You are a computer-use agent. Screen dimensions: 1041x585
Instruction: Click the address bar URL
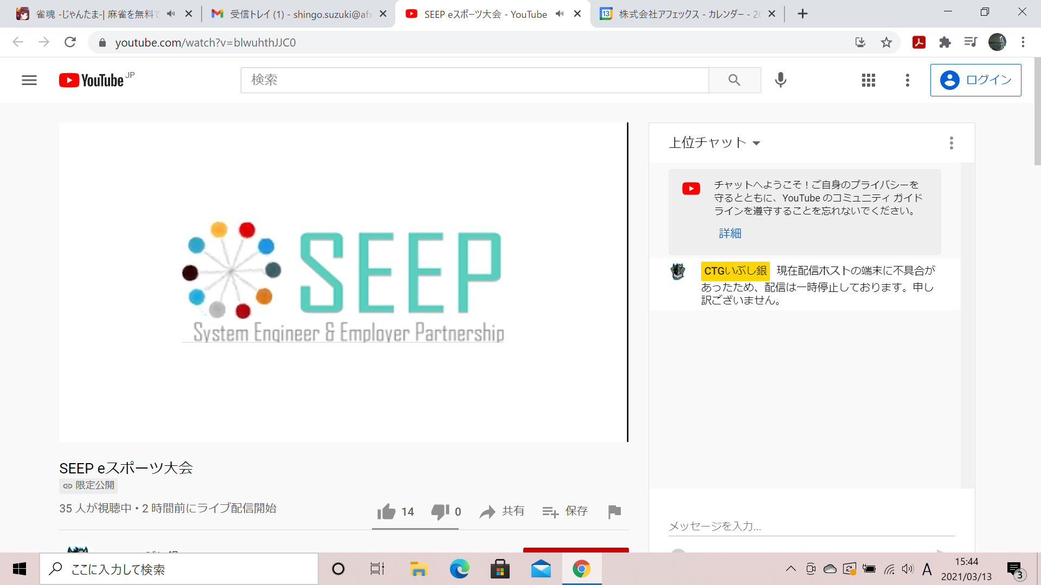[x=205, y=43]
